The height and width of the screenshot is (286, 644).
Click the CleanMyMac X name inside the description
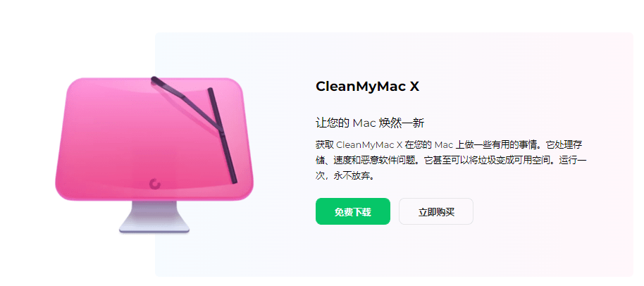[x=369, y=145]
